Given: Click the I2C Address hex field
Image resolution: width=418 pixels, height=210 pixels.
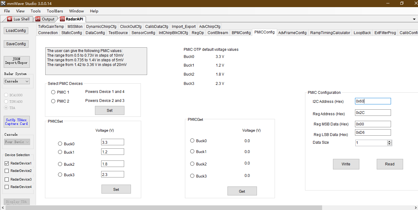Looking at the screenshot, I should pyautogui.click(x=373, y=101).
